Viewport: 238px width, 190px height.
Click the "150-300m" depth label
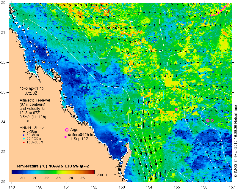click(35, 142)
